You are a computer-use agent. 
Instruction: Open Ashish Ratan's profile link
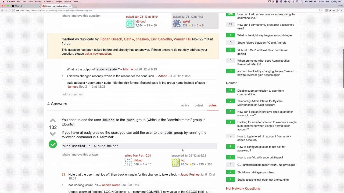click(111, 185)
